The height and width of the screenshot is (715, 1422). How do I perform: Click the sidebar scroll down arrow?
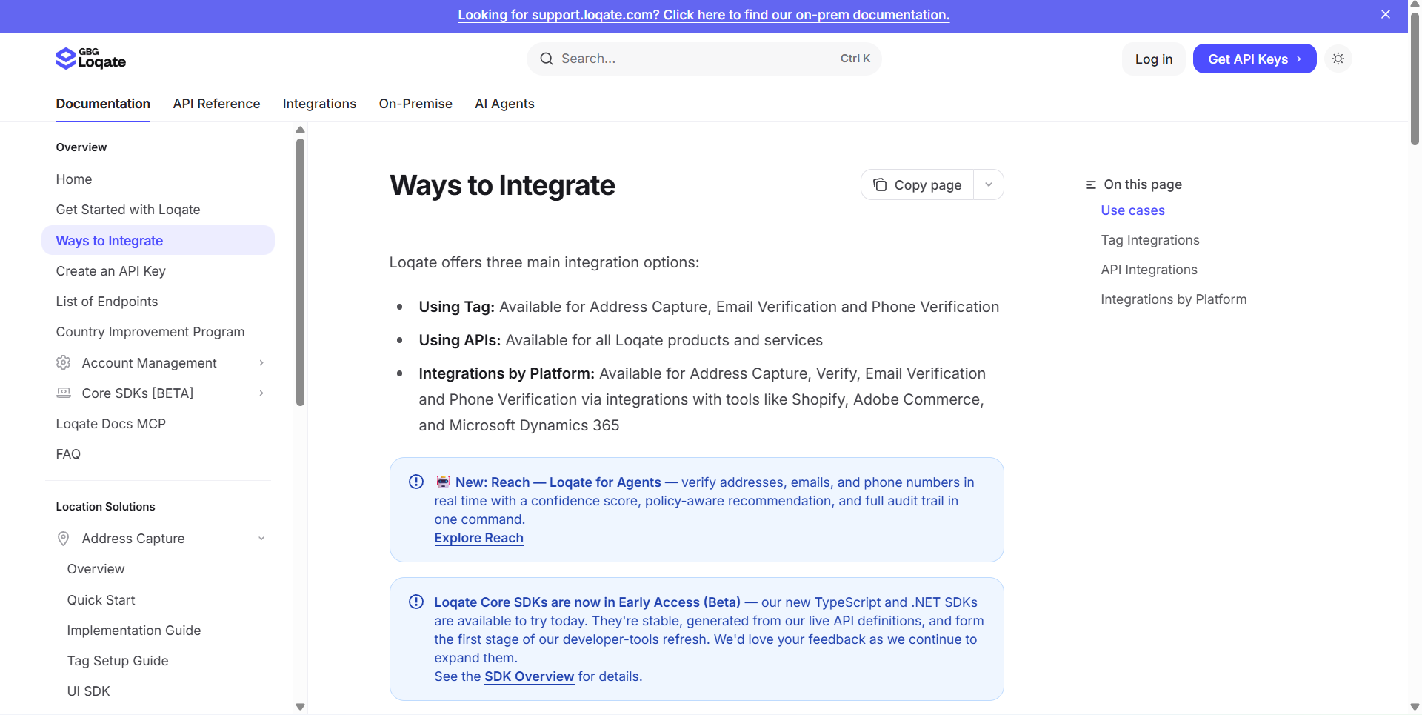coord(300,707)
